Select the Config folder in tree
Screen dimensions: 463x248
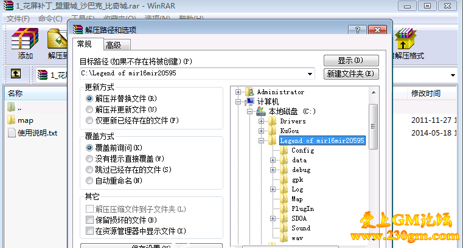pos(302,150)
